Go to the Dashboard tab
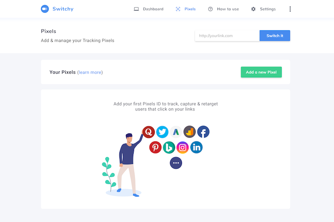The width and height of the screenshot is (334, 222). click(x=148, y=9)
